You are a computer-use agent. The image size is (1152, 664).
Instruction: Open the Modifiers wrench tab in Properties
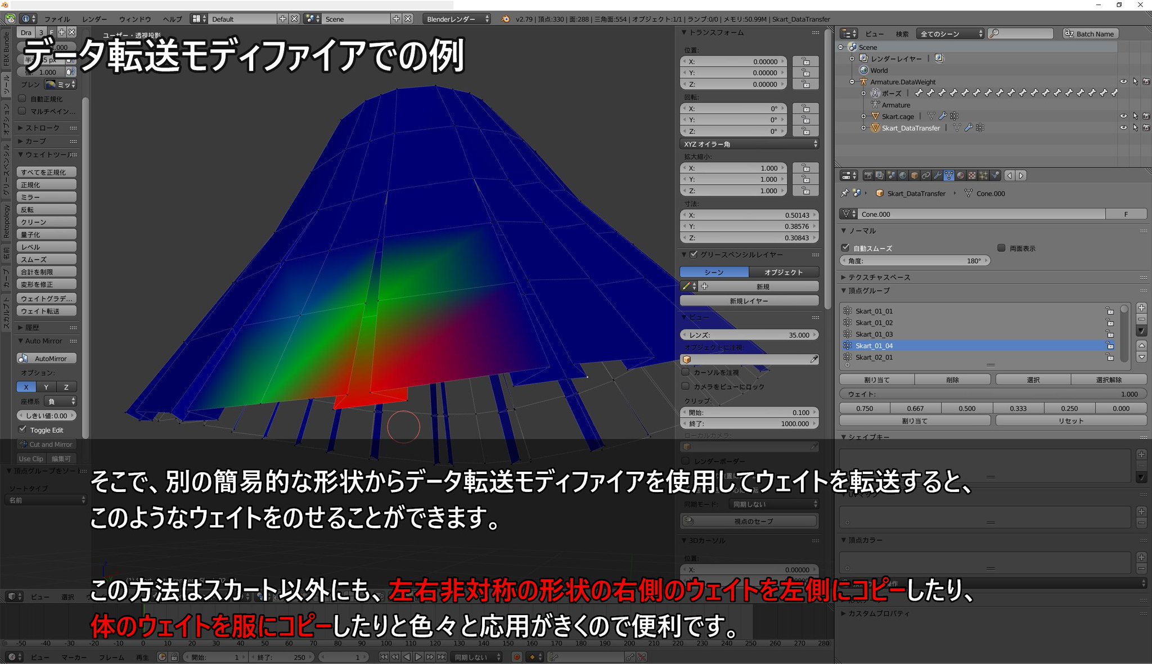tap(938, 175)
